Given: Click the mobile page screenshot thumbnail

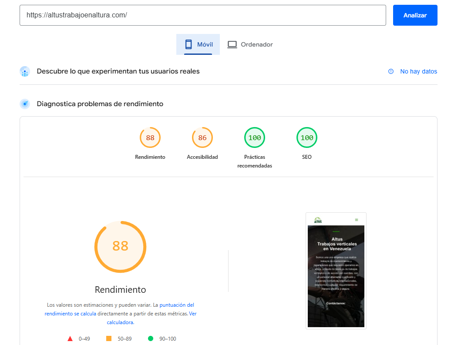Looking at the screenshot, I should point(336,271).
